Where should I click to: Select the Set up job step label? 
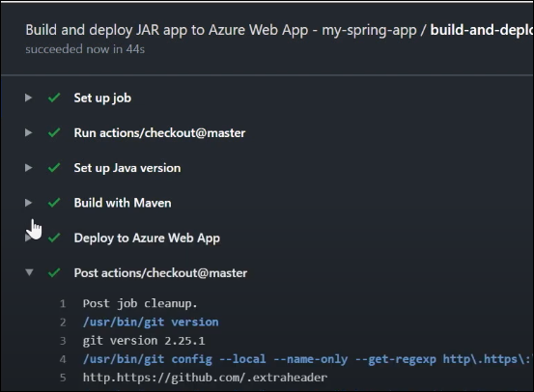coord(102,98)
